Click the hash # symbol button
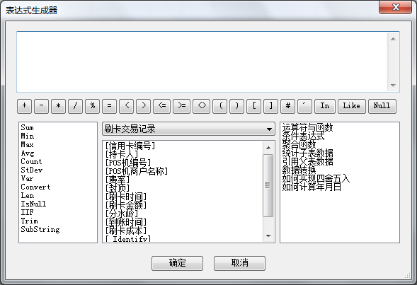The width and height of the screenshot is (417, 285). click(287, 106)
